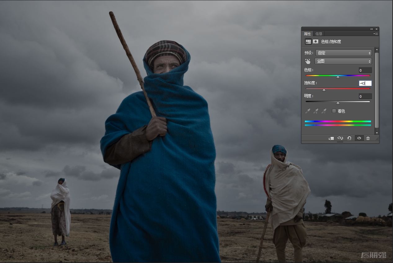Click the 饱和度 saturation value field

[365, 83]
